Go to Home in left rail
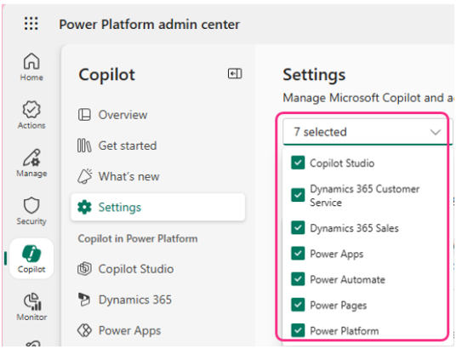 pos(31,66)
